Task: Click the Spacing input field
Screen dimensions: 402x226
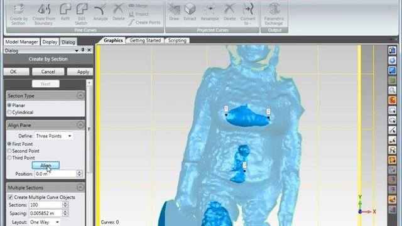Action: [x=46, y=213]
